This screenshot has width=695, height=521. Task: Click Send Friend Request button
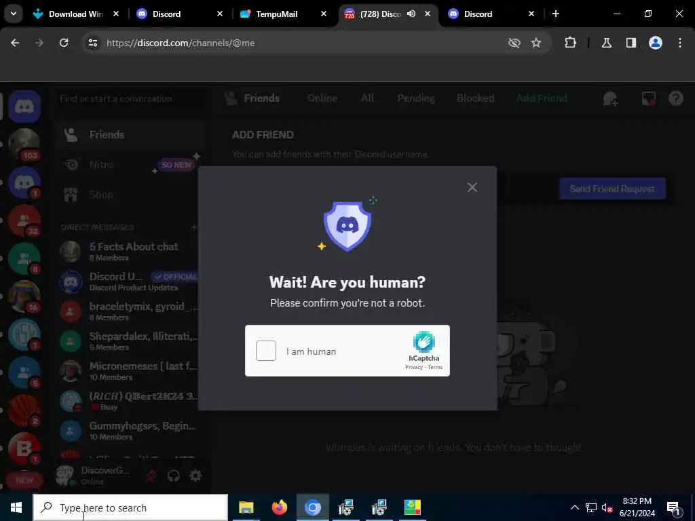612,189
